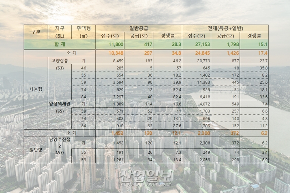Click the 일반공급 header cell
This screenshot has width=290, height=193.
click(x=139, y=28)
